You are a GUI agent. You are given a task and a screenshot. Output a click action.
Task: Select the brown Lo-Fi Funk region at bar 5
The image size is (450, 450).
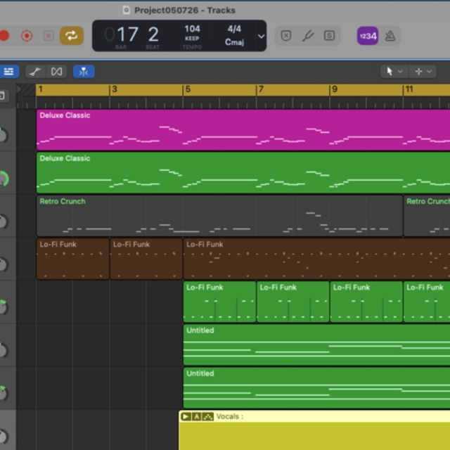tap(316, 259)
